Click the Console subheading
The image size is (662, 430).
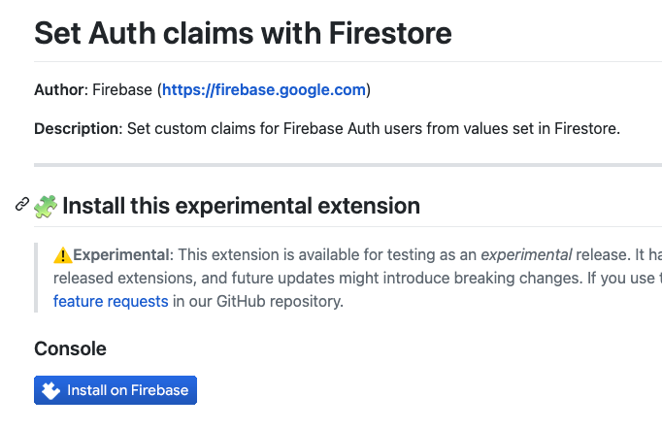[70, 348]
